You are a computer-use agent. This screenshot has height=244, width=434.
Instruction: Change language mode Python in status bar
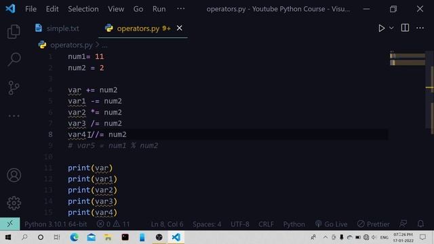click(294, 224)
